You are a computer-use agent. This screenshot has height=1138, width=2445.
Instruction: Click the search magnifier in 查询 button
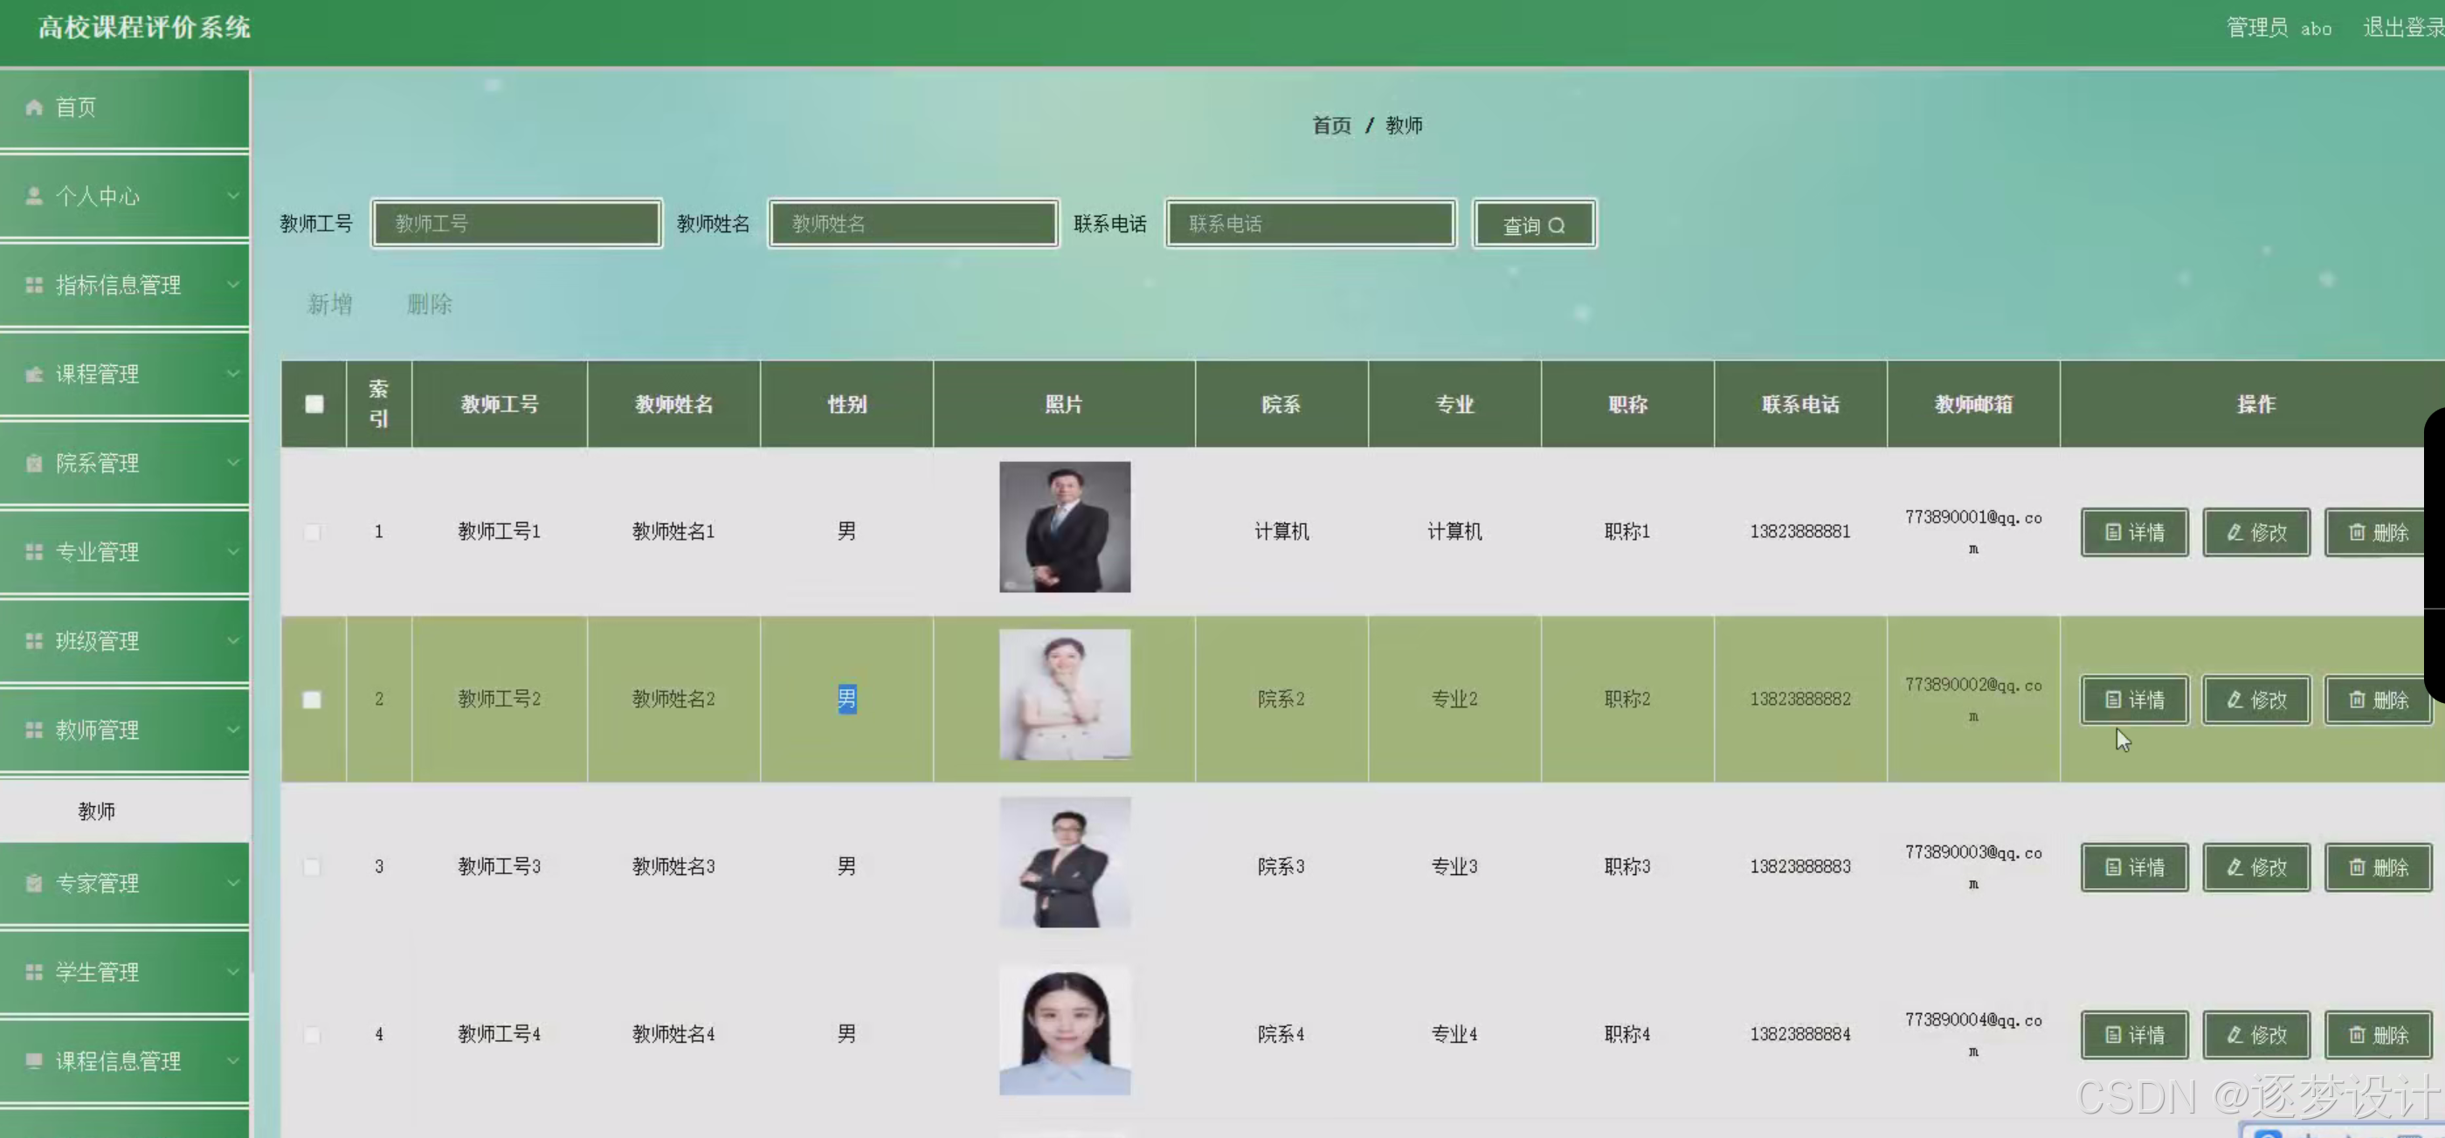(1557, 226)
